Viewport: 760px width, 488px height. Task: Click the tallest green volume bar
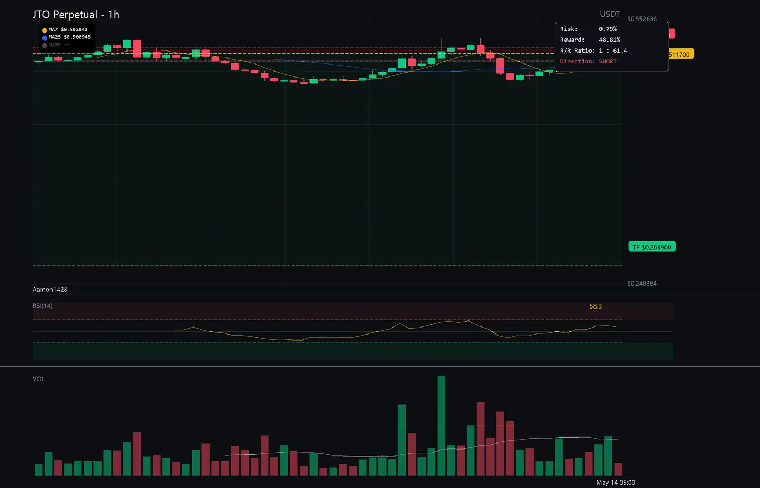pyautogui.click(x=441, y=426)
